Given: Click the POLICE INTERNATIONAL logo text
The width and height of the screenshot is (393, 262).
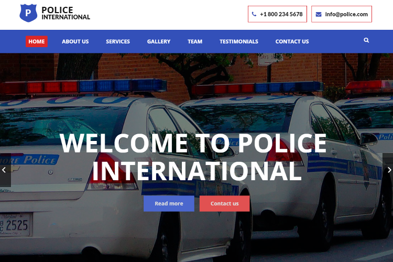Looking at the screenshot, I should (65, 13).
